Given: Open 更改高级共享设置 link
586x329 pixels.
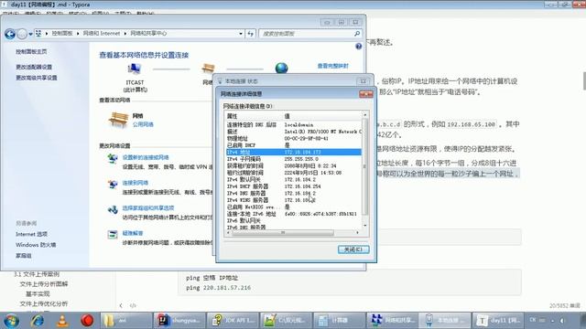Looking at the screenshot, I should point(37,78).
